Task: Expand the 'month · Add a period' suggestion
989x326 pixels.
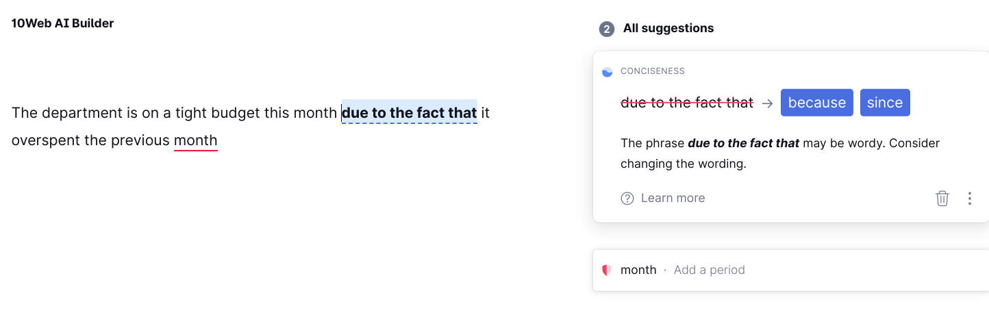Action: pos(790,270)
